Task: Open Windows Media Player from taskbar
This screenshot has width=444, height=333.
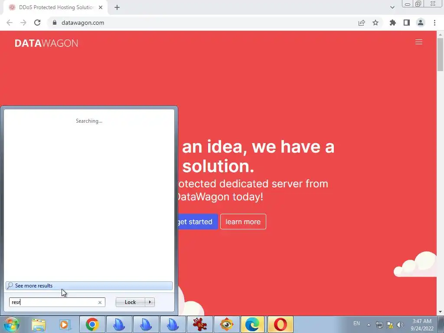Action: 65,325
